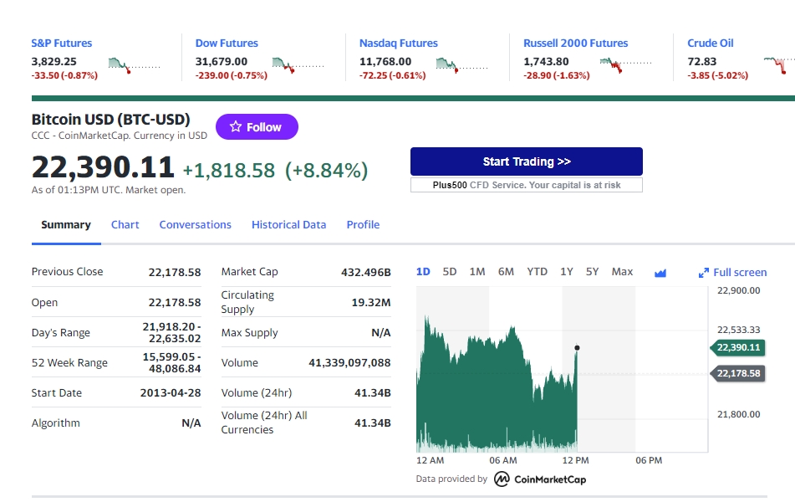Click the Volume value 41,339,097,088
This screenshot has height=502, width=795.
click(349, 363)
